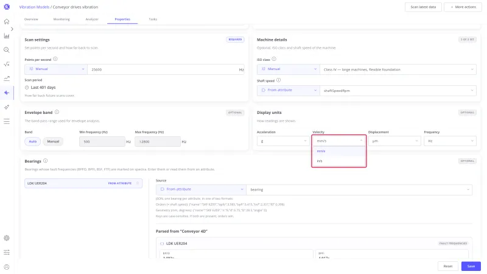Expand the sidebar with the chevron arrow
487x274 pixels.
[12, 29]
